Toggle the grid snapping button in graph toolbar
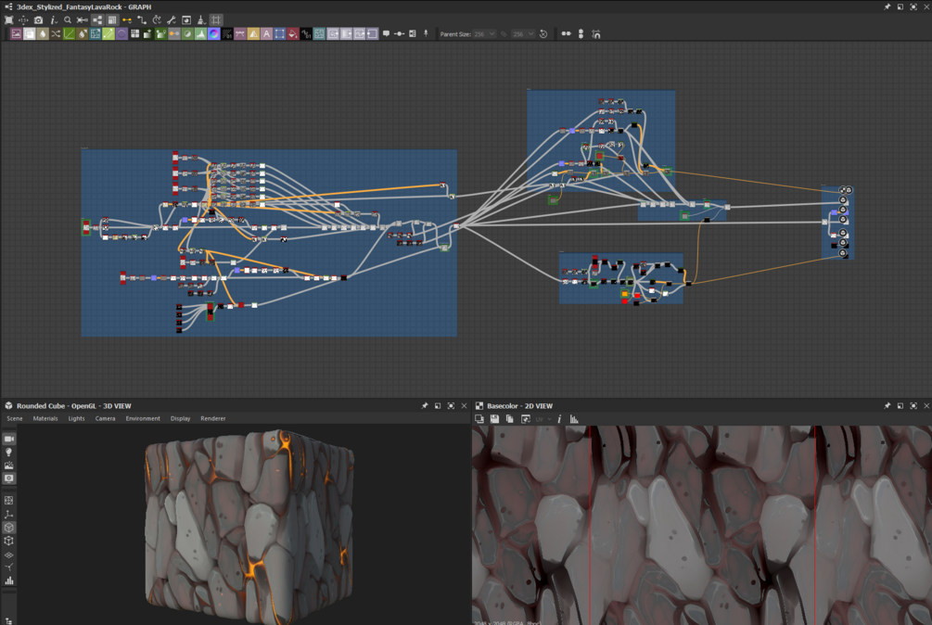Viewport: 932px width, 625px height. 216,19
